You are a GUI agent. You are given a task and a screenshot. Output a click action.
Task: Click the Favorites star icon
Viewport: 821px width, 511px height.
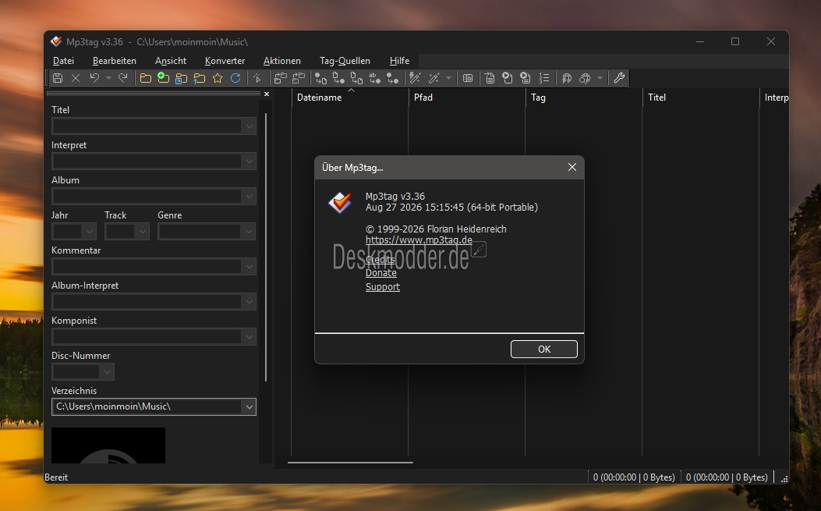pyautogui.click(x=218, y=78)
